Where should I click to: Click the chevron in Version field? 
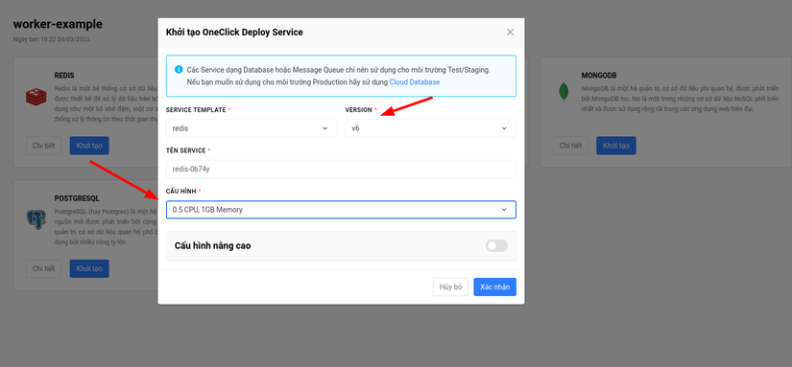[504, 128]
